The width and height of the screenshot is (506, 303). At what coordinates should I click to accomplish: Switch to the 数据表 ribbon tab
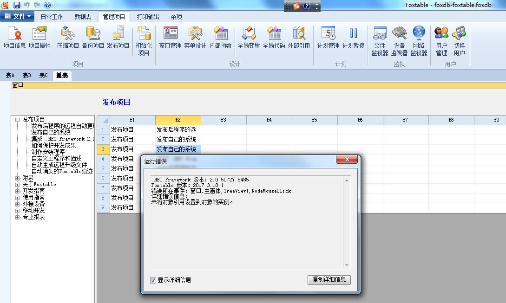(83, 17)
